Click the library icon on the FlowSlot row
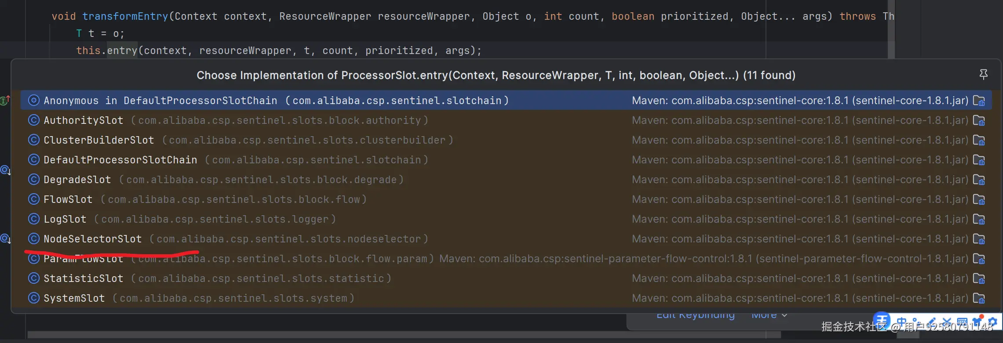The width and height of the screenshot is (1003, 343). click(979, 199)
